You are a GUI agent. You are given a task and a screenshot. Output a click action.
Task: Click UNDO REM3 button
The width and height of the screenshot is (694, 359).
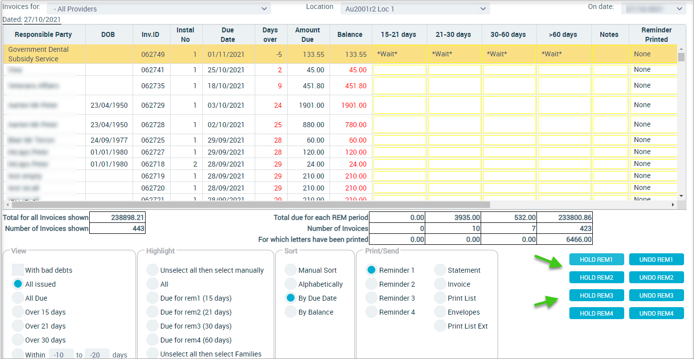(656, 295)
